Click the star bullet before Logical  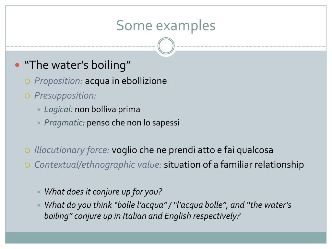(x=39, y=110)
